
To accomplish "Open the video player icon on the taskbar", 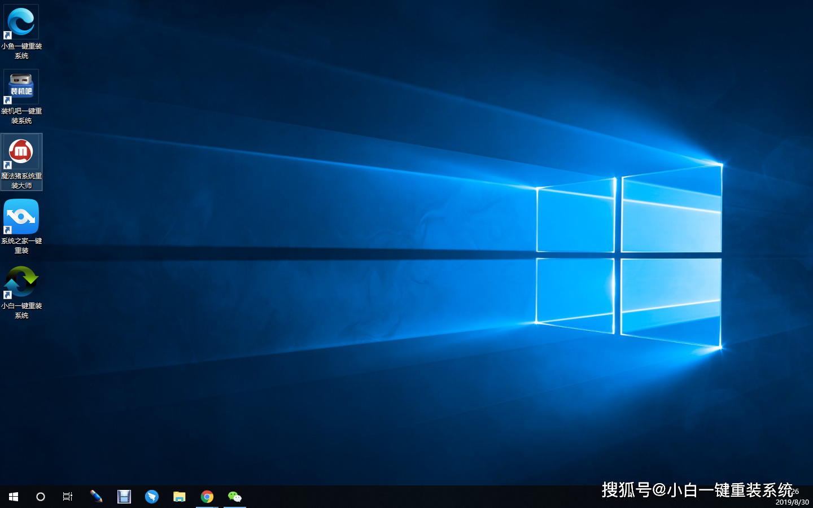I will point(124,496).
